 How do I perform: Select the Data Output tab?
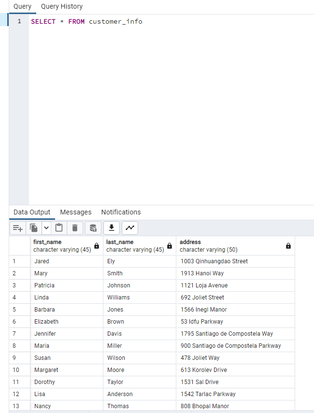(32, 212)
